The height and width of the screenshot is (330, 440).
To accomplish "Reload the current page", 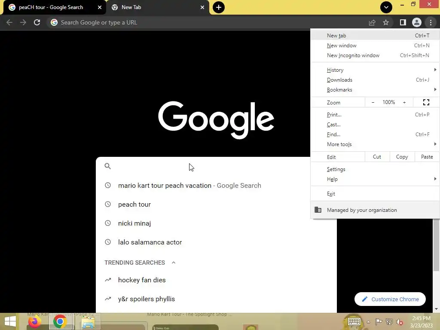I will click(37, 22).
